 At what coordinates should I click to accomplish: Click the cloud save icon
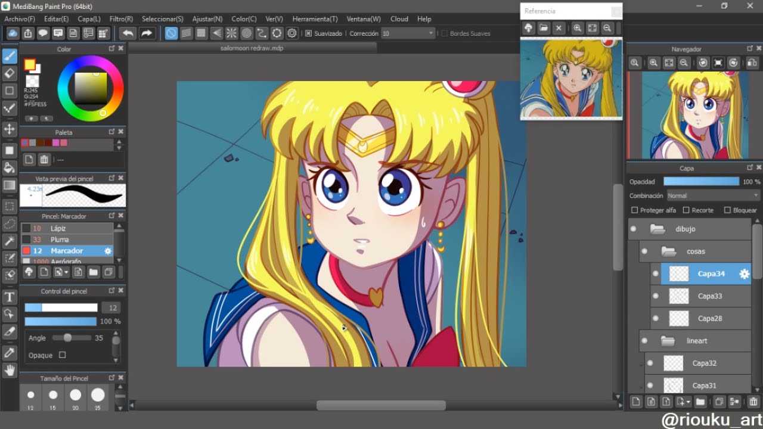(x=13, y=33)
